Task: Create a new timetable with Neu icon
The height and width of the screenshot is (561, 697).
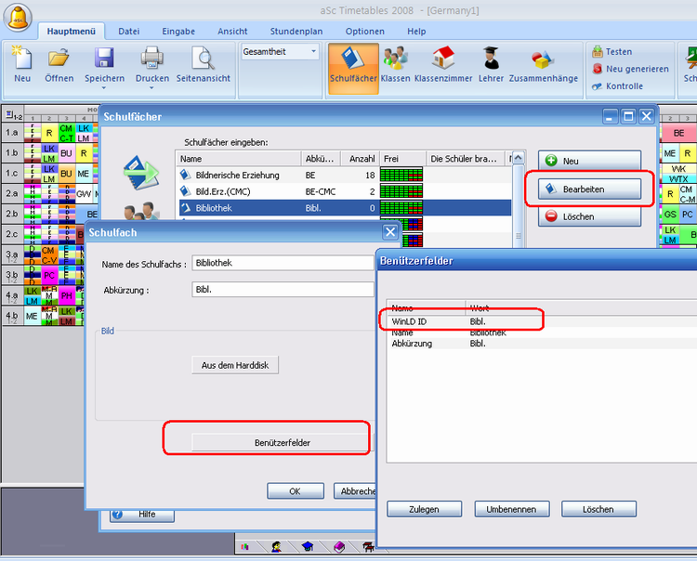Action: 22,65
